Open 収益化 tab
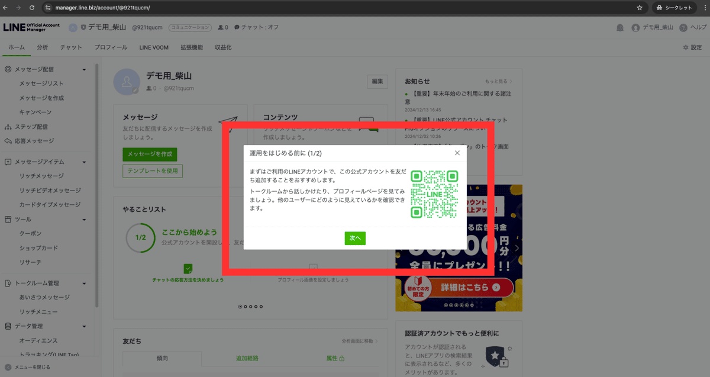Viewport: 710px width, 377px height. [x=223, y=47]
